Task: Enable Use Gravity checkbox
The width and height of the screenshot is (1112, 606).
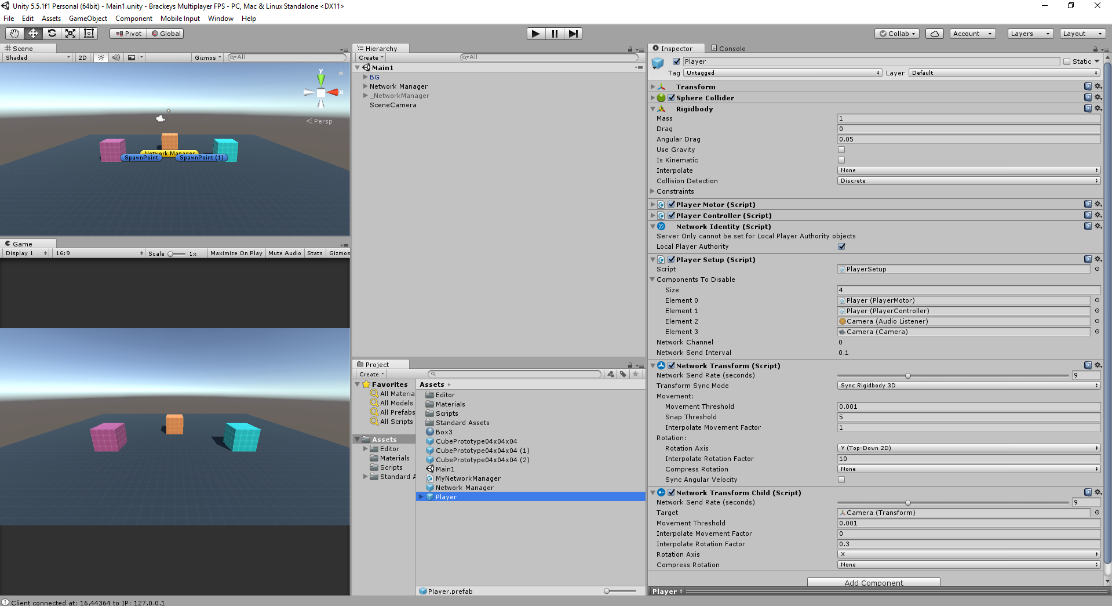Action: coord(841,150)
